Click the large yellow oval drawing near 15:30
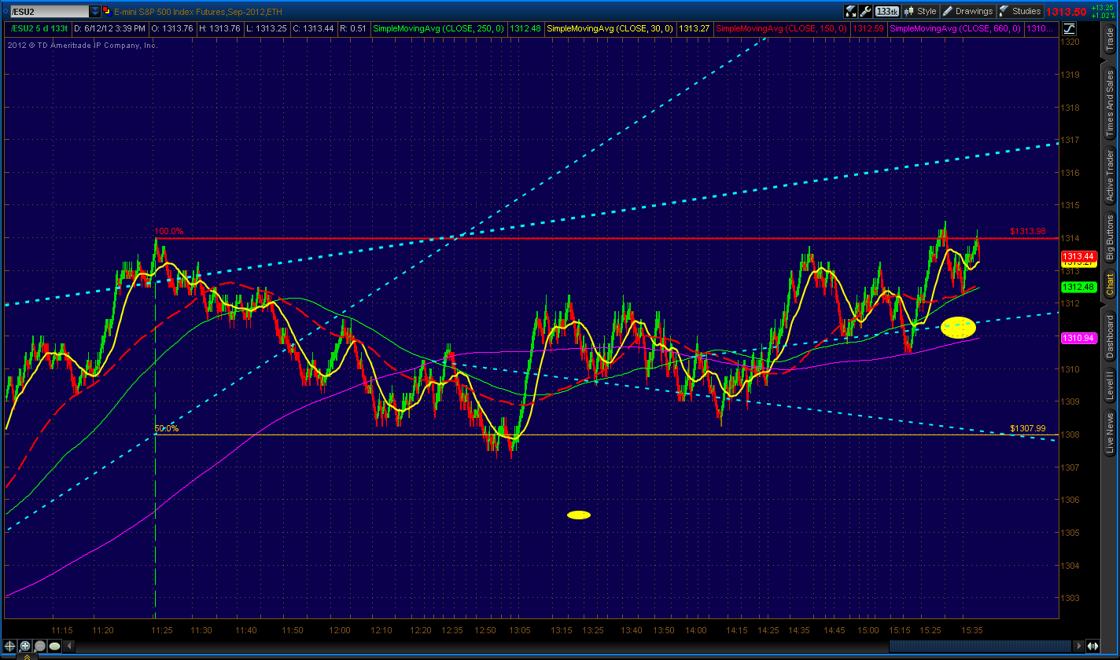This screenshot has width=1120, height=660. pyautogui.click(x=958, y=327)
